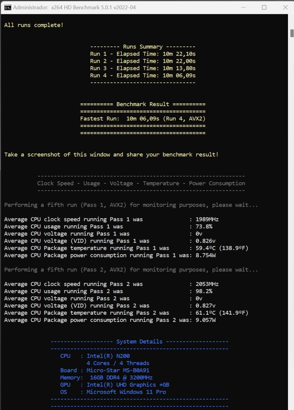Click the 'Benchmark Result' heading
The height and width of the screenshot is (410, 294).
coord(143,104)
